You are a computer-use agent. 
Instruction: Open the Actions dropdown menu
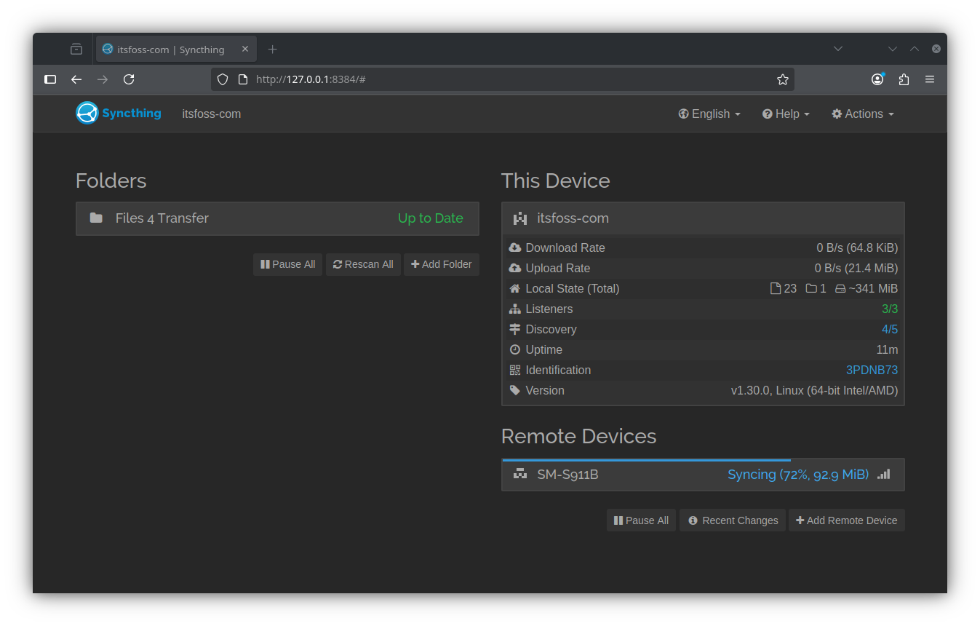(x=861, y=114)
